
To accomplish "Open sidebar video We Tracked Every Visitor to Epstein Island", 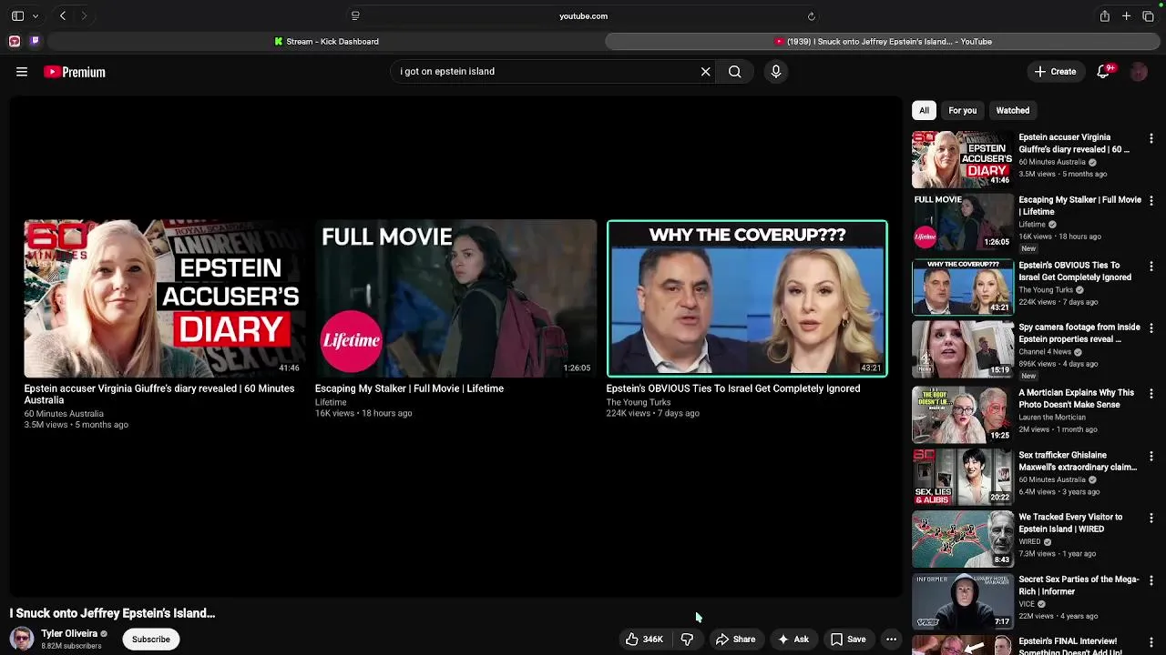I will [1070, 523].
